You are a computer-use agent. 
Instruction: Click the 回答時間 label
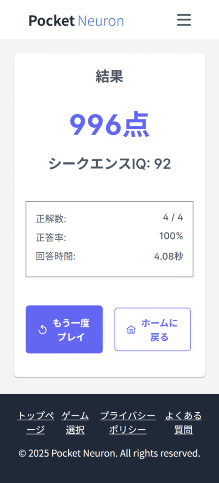55,256
